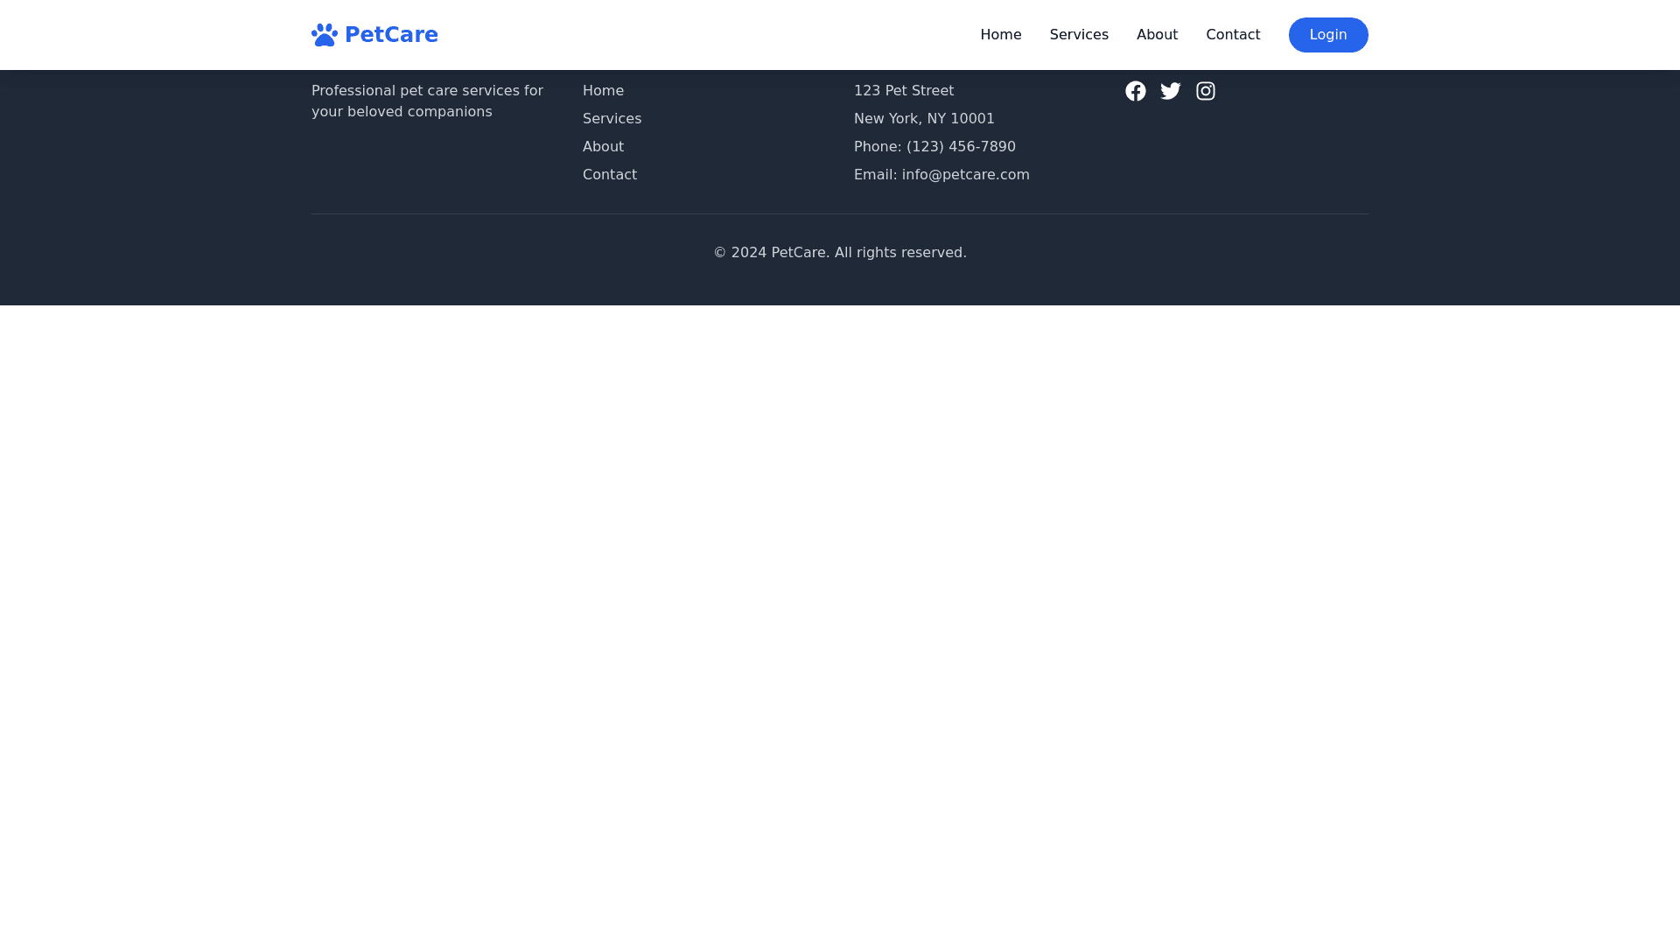Follow the footer Services link

pyautogui.click(x=612, y=119)
